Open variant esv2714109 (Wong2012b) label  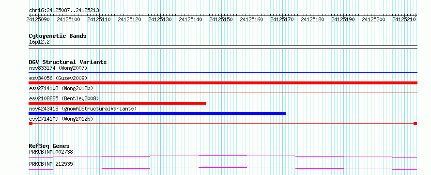(x=61, y=119)
